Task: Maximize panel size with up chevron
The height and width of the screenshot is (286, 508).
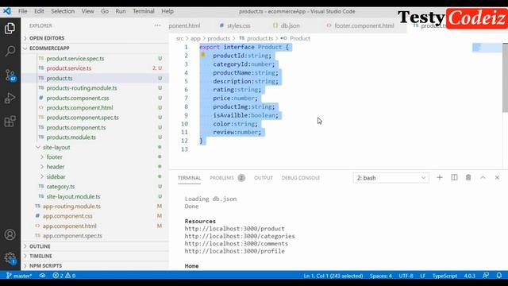Action: 483,177
